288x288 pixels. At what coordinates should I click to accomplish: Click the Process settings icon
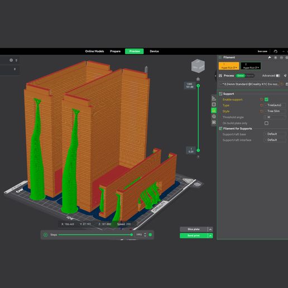[x=220, y=76]
